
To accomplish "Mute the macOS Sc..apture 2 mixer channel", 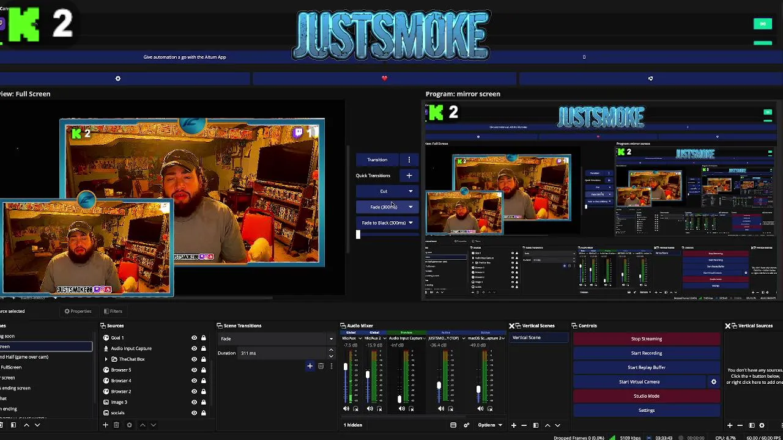I will point(480,409).
